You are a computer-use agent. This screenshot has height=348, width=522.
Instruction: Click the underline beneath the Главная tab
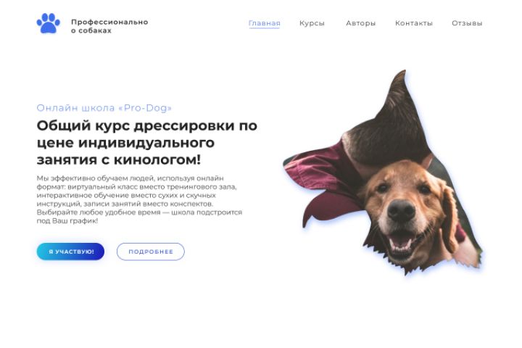(x=265, y=28)
